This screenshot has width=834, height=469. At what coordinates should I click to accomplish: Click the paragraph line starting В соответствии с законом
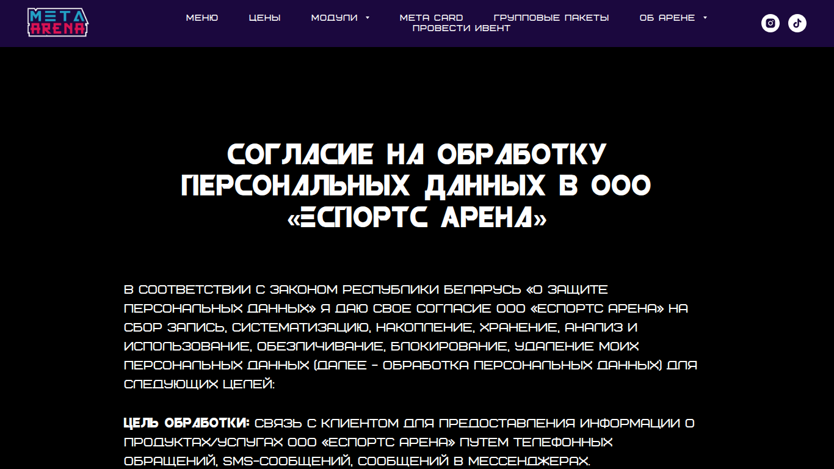366,289
